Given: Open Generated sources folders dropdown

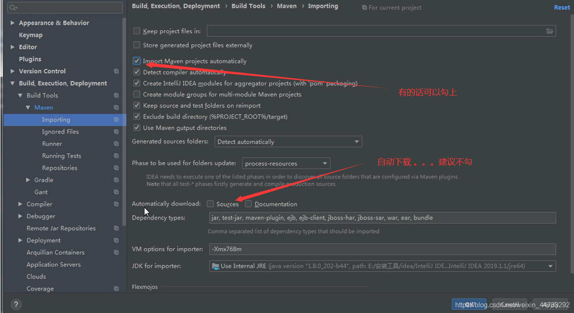Looking at the screenshot, I should tap(288, 142).
